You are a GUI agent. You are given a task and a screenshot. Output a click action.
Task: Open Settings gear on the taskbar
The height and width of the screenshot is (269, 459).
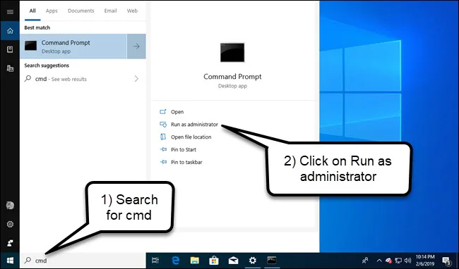point(252,261)
